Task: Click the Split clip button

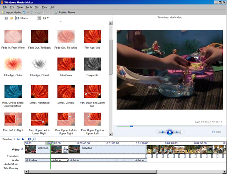Action: pyautogui.click(x=217, y=132)
